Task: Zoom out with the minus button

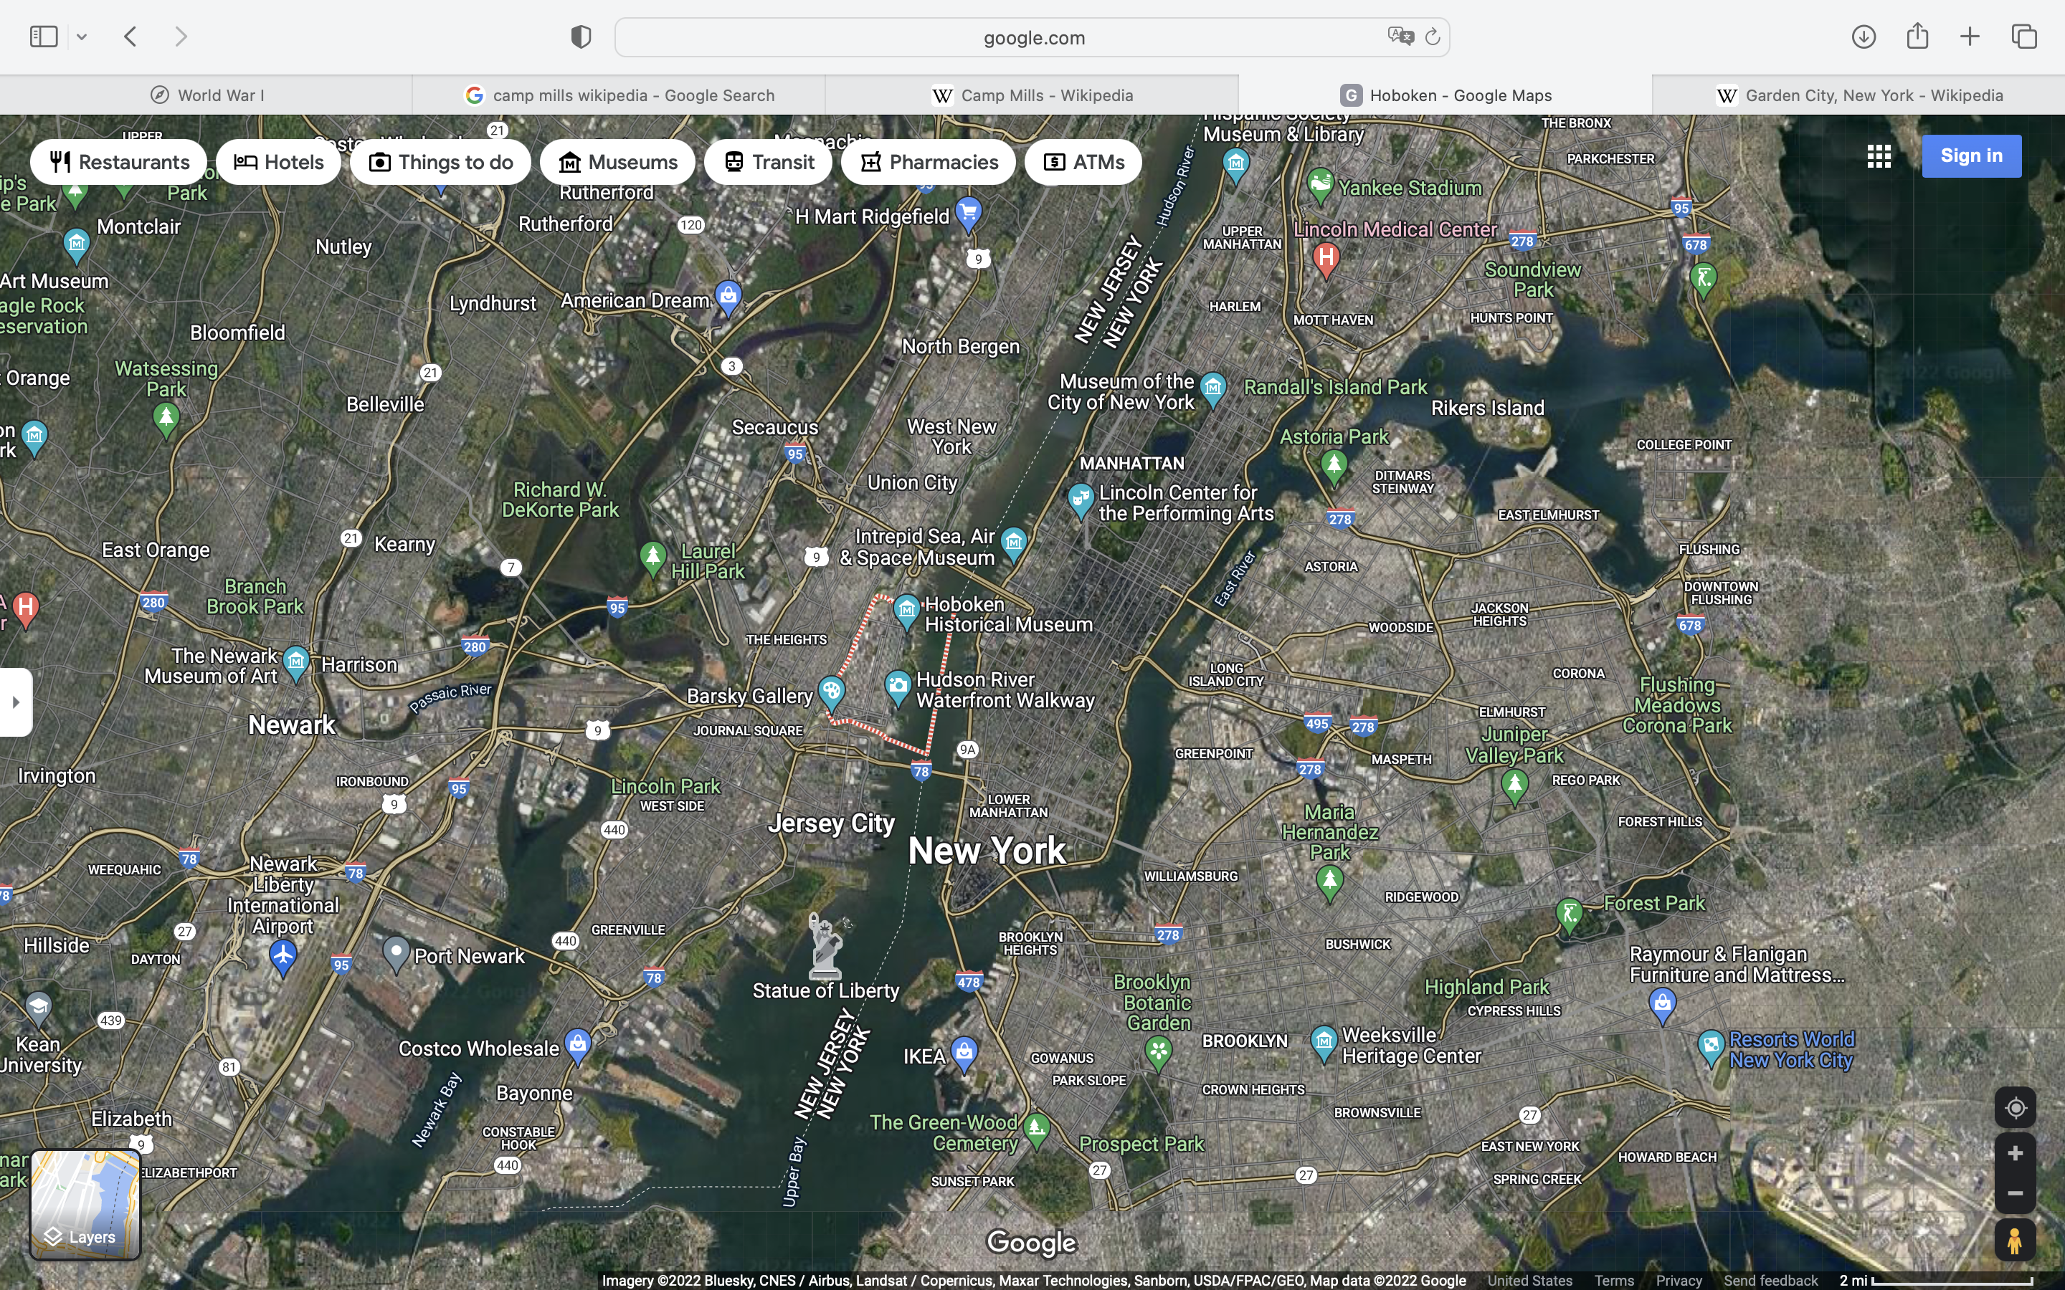Action: tap(2016, 1193)
